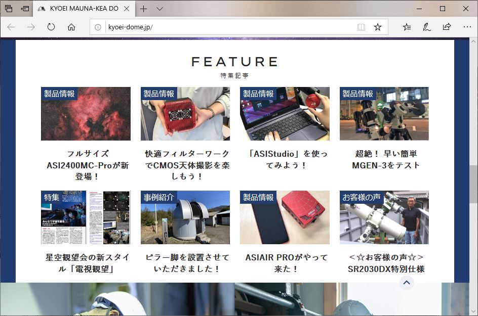The image size is (478, 316).
Task: Click the vertical scrollbar thumb
Action: (473, 184)
